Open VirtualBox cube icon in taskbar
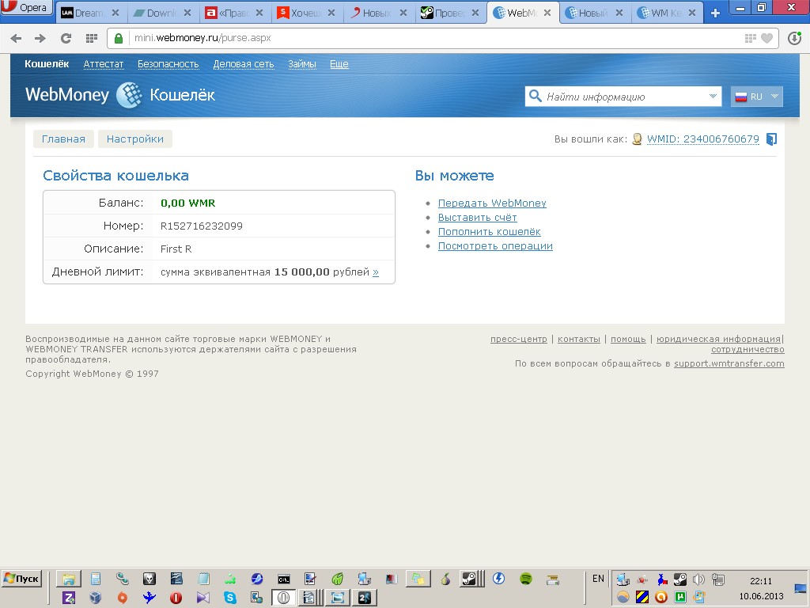810x608 pixels. 96,598
